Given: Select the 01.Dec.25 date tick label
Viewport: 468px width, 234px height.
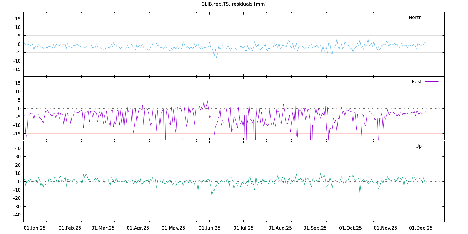Looking at the screenshot, I should point(421,228).
